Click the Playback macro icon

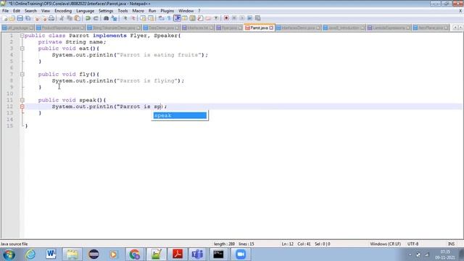(x=242, y=18)
